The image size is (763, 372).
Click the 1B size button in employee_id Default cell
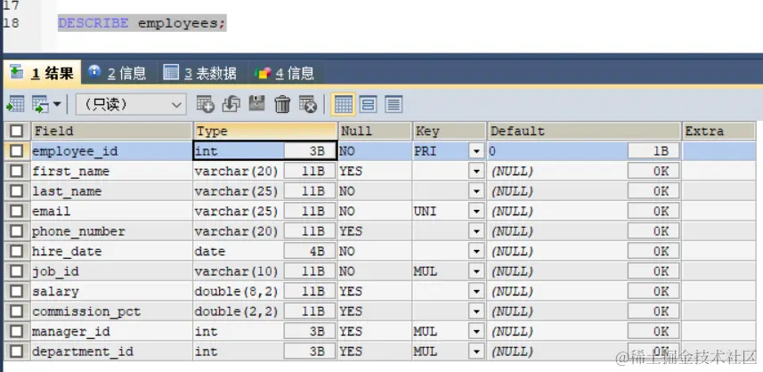[x=653, y=151]
